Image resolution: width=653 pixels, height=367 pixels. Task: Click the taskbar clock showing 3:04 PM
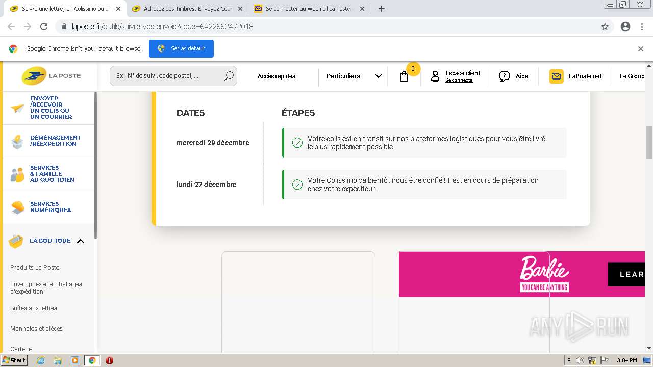(626, 360)
